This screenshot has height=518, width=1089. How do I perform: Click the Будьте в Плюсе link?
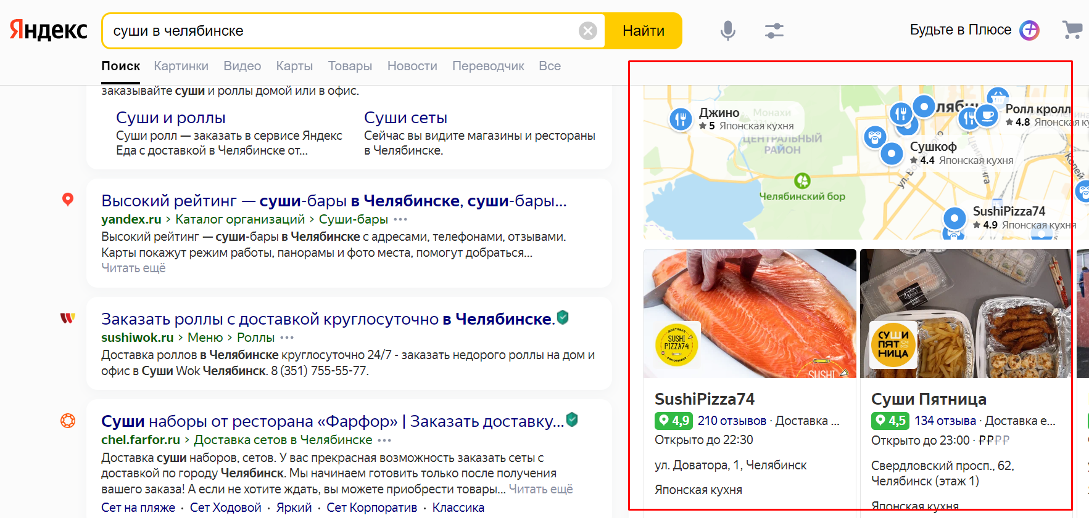coord(961,30)
